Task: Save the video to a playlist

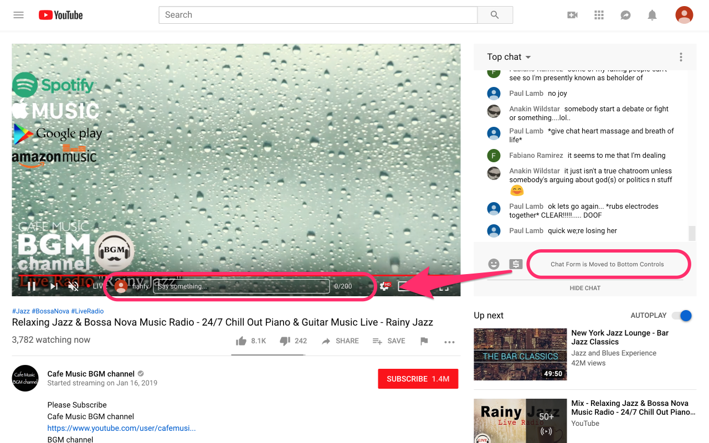Action: 389,341
